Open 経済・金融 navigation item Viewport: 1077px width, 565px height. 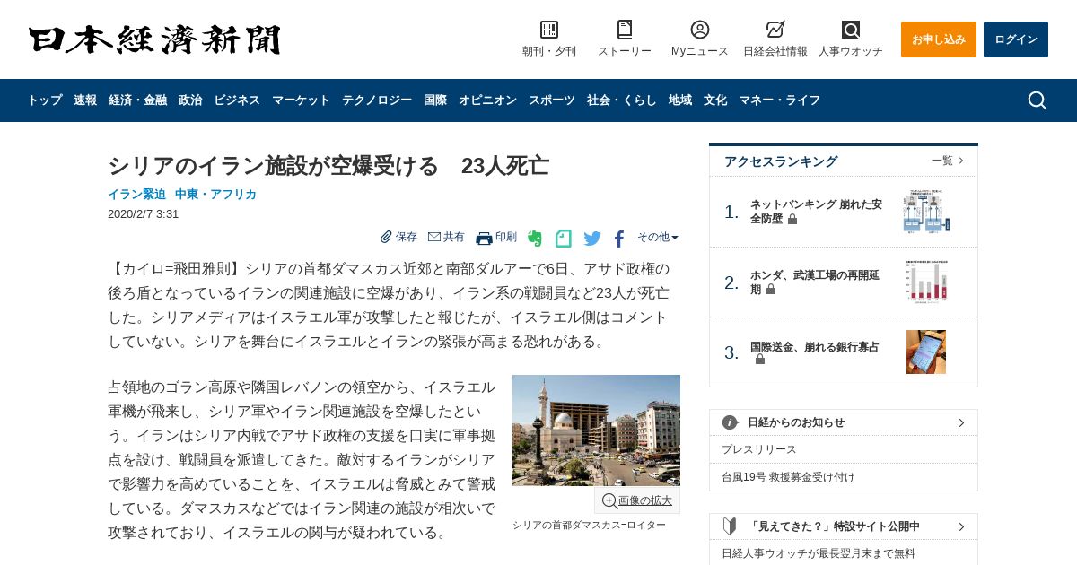[x=137, y=100]
